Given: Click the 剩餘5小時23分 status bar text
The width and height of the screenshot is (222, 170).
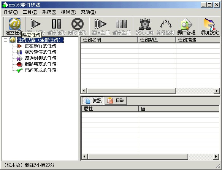Looking at the screenshot, I should click(40, 165).
